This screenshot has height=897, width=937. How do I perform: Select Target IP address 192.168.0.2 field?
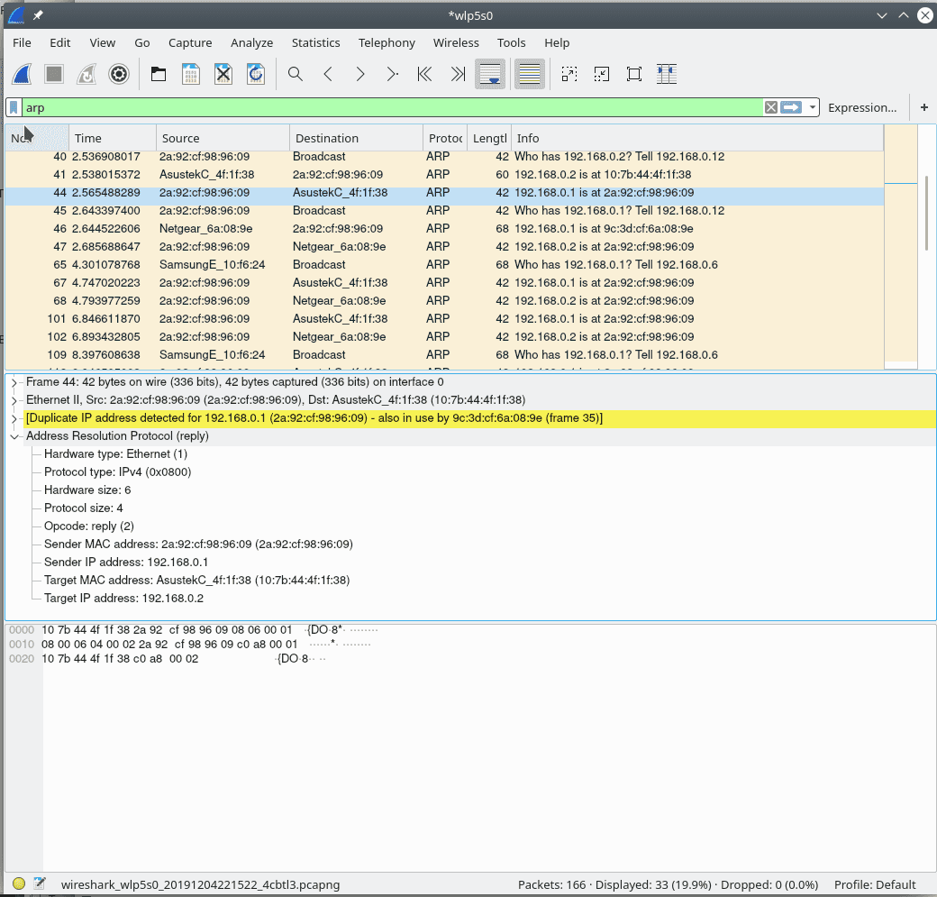pos(123,598)
